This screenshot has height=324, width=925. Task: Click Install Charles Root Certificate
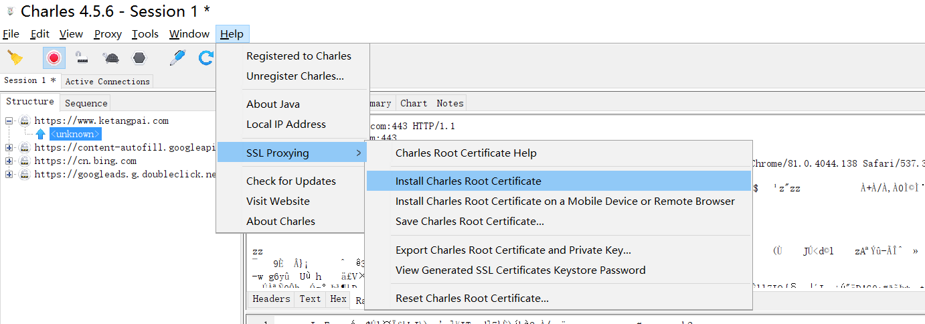[x=559, y=181]
